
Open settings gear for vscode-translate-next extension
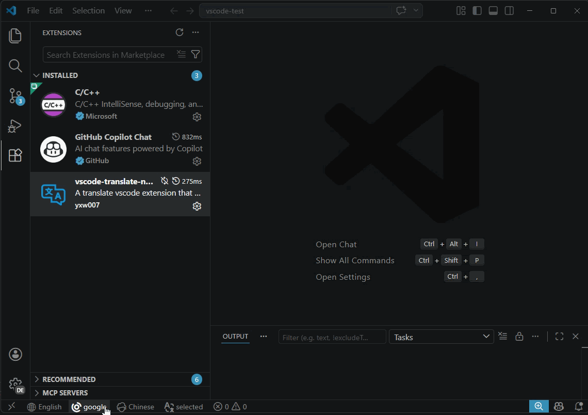click(197, 206)
